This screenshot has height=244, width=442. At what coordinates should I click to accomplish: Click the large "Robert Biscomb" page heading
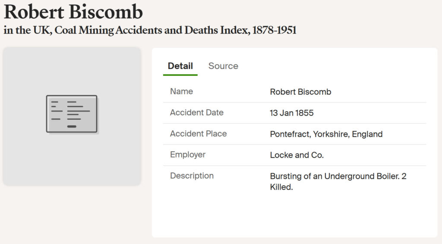point(73,12)
